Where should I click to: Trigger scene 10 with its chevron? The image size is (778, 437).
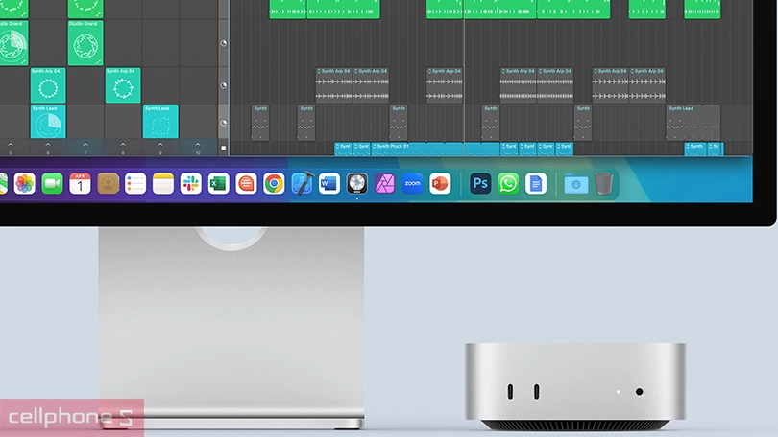tap(198, 145)
